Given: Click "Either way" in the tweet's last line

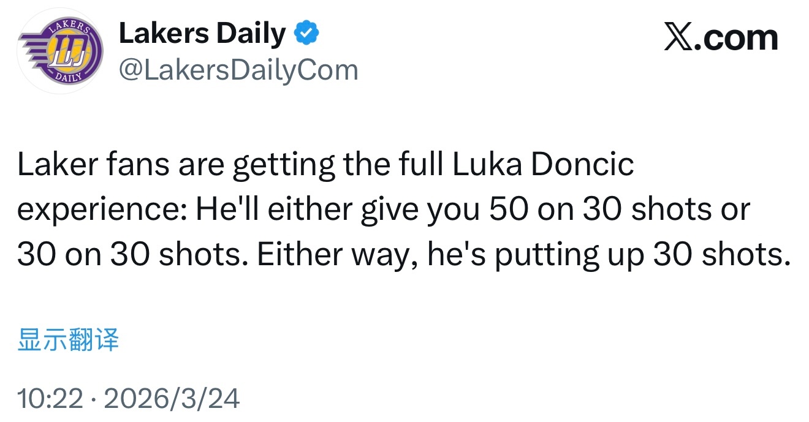Looking at the screenshot, I should [x=333, y=255].
